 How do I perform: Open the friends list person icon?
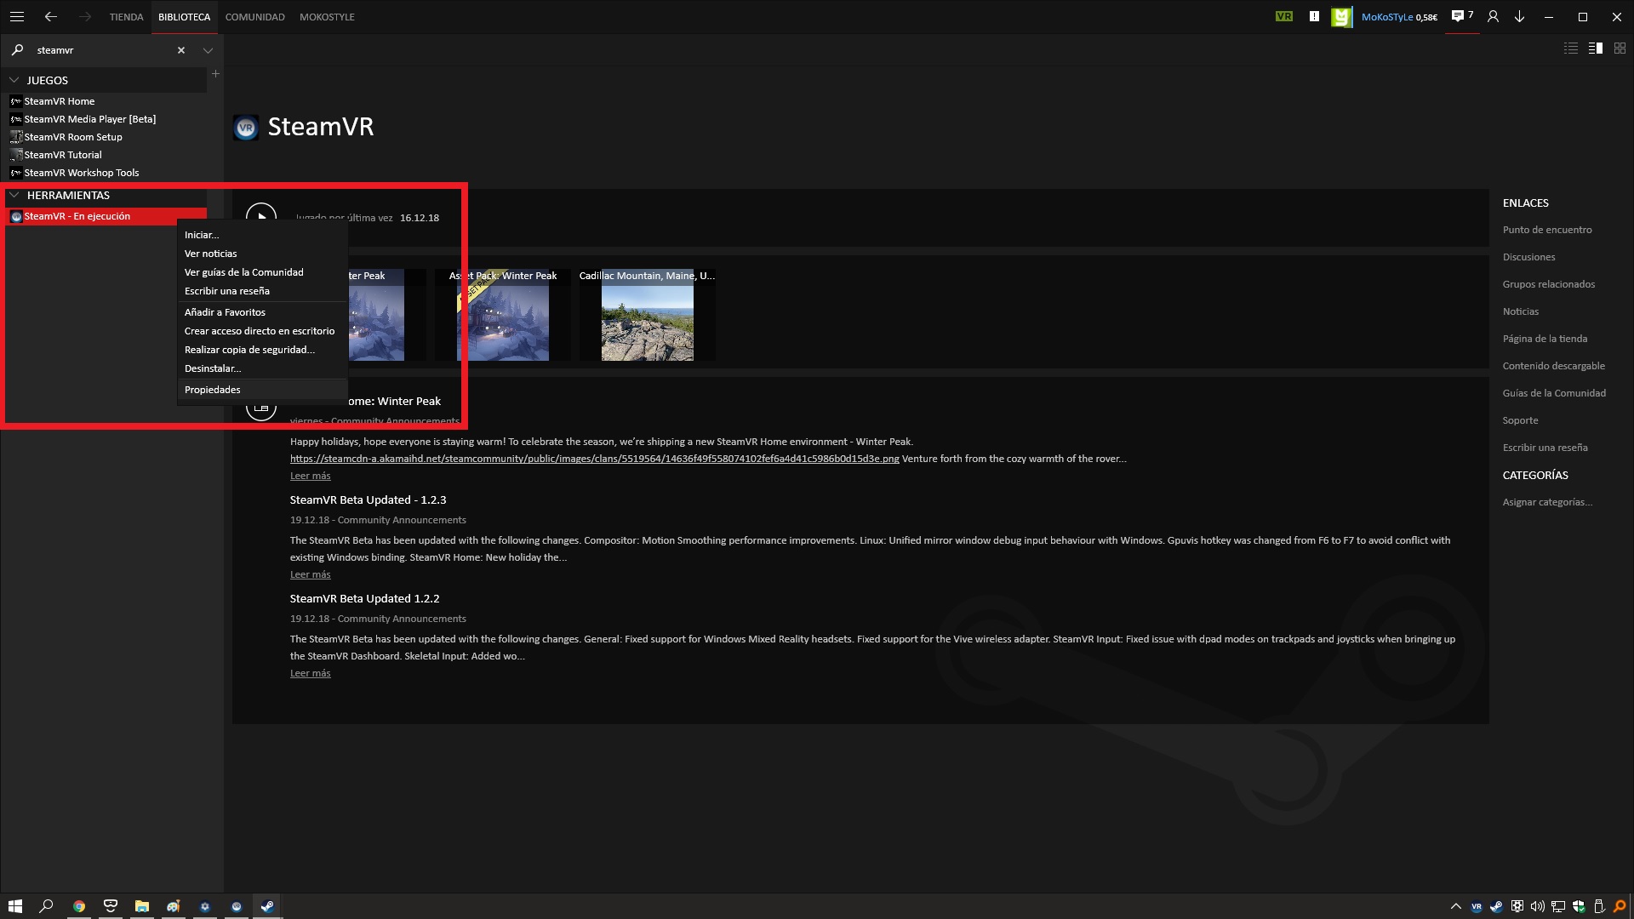click(x=1493, y=16)
